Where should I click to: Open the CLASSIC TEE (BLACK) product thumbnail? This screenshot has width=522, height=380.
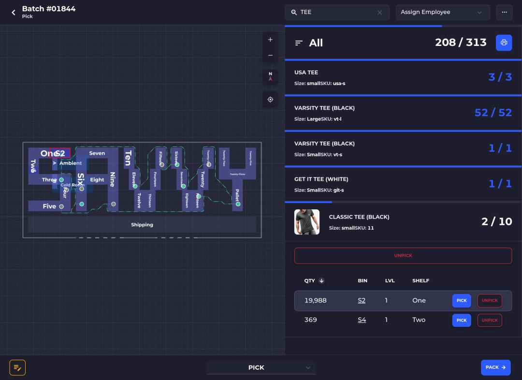[306, 222]
